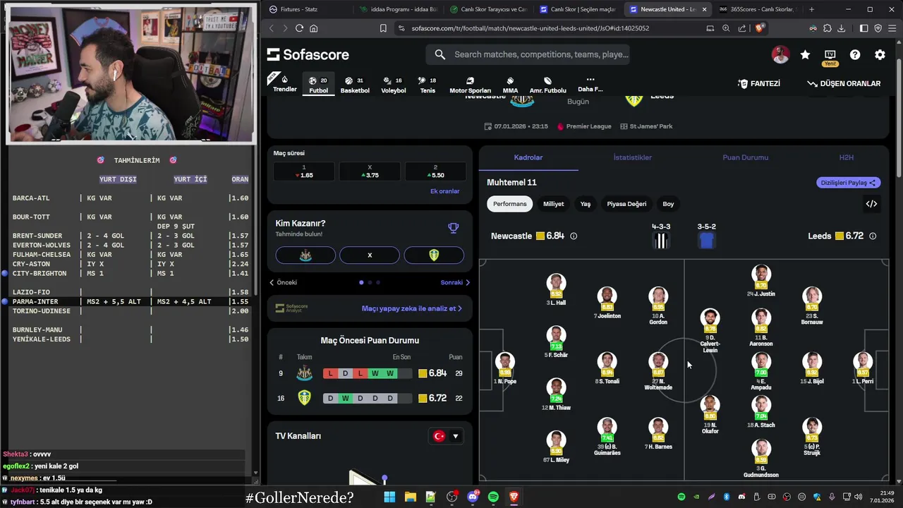The height and width of the screenshot is (508, 903).
Task: Expand TV Kanalları country dropdown
Action: pos(447,436)
